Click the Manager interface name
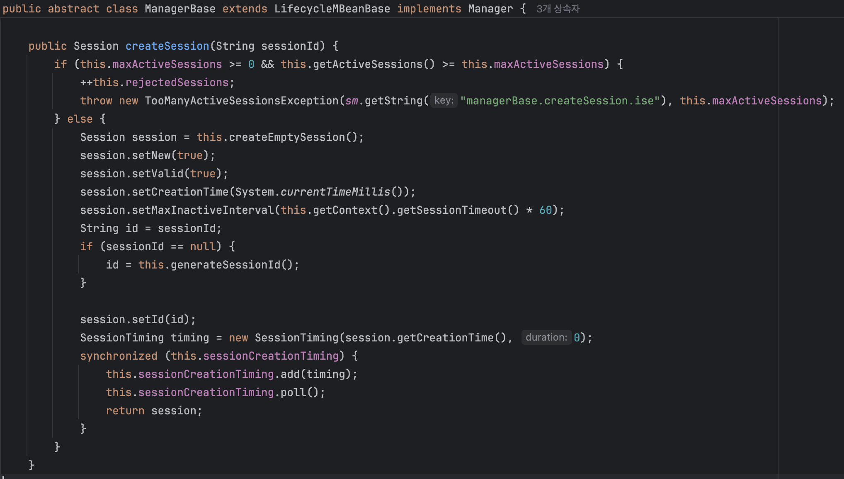This screenshot has height=479, width=844. tap(490, 9)
